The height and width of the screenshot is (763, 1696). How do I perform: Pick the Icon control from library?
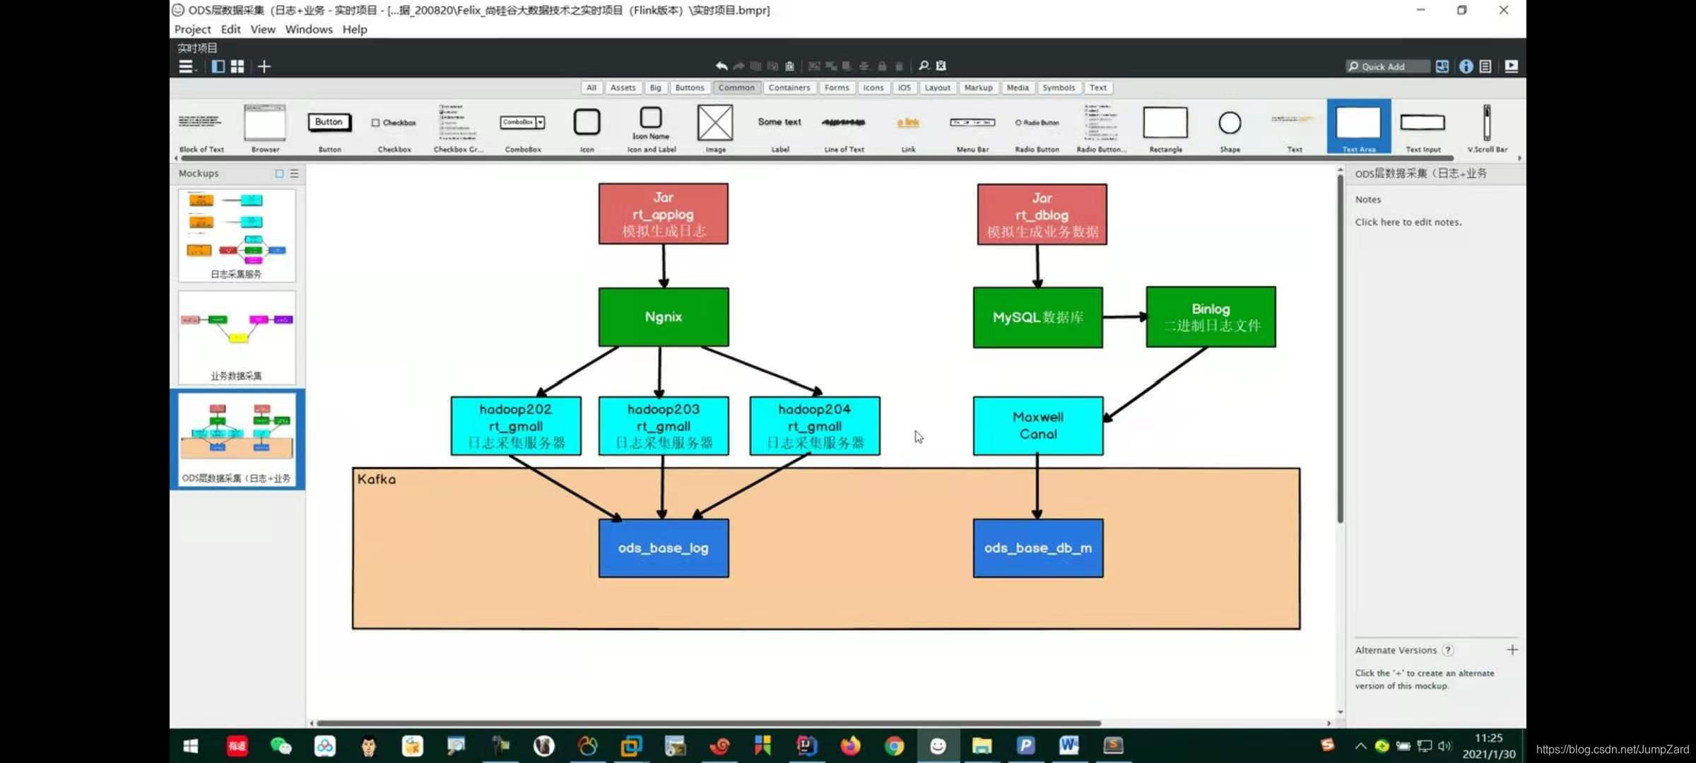pos(587,128)
